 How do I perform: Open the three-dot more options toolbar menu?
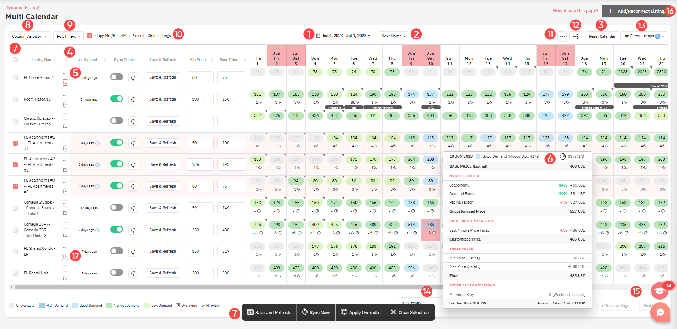point(562,36)
